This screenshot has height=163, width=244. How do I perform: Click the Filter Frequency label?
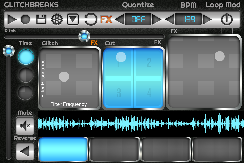(x=68, y=104)
